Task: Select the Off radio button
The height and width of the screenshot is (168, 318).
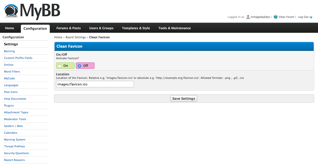Action: pyautogui.click(x=79, y=66)
